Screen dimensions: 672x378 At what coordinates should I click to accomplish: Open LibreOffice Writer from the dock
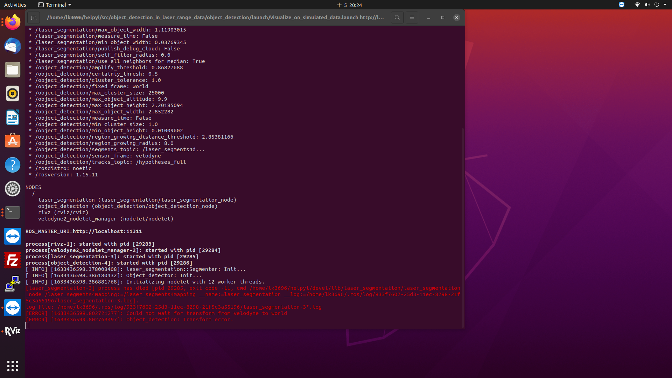click(13, 117)
